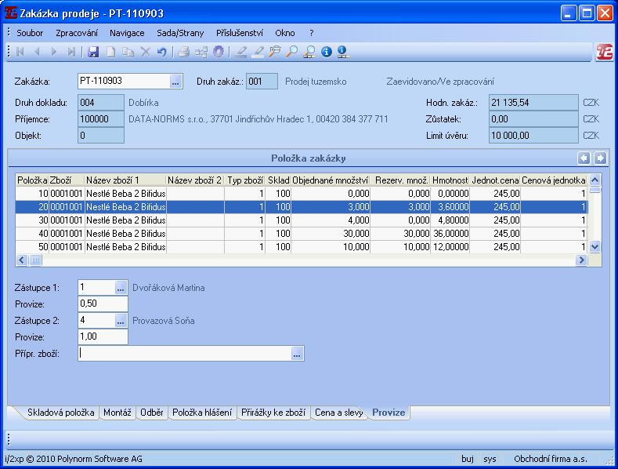Click the horizontal scrollbar thumb
Viewport: 618px width, 469px height.
[35, 260]
